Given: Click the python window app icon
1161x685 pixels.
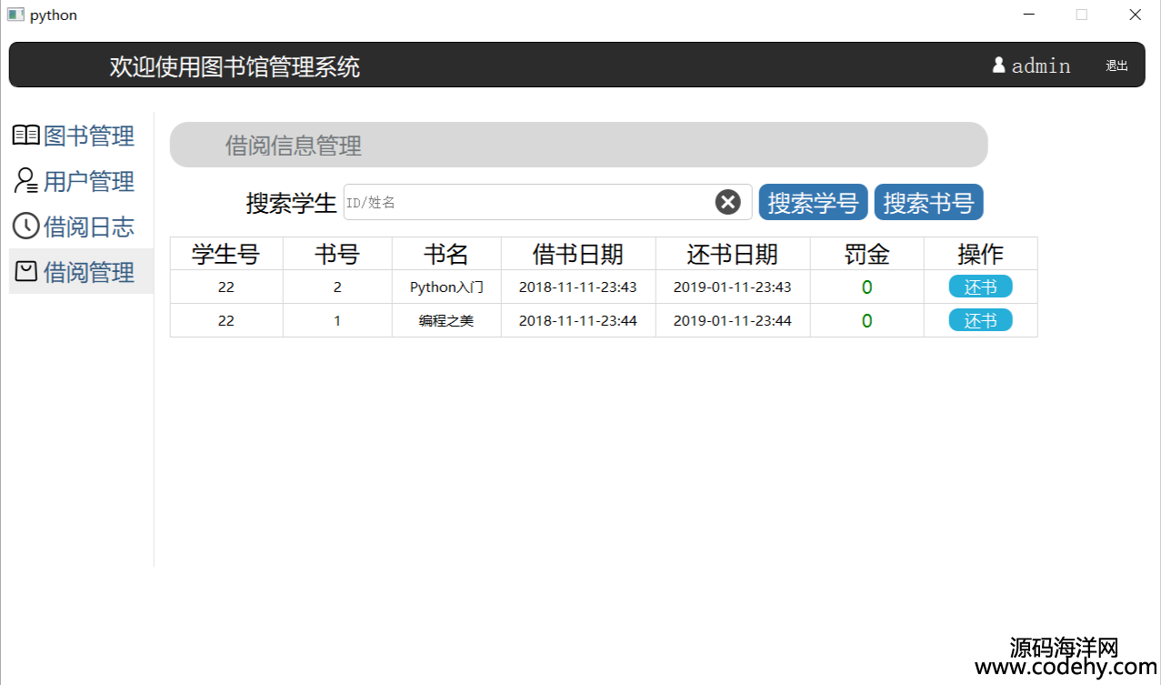Looking at the screenshot, I should pos(15,15).
